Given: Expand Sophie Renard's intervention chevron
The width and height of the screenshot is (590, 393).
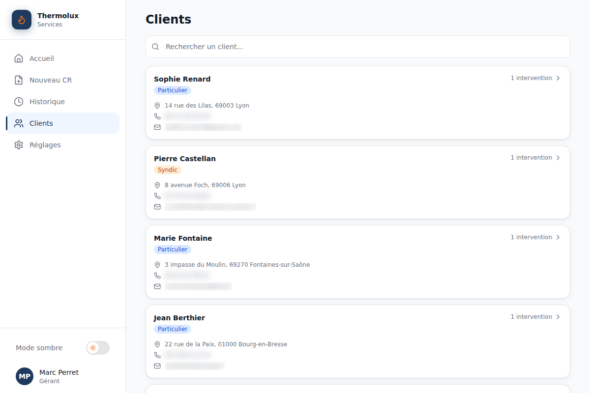Looking at the screenshot, I should point(558,78).
